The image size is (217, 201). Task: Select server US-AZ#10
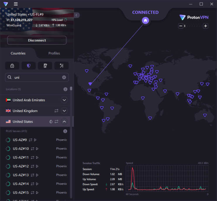[x=35, y=149]
